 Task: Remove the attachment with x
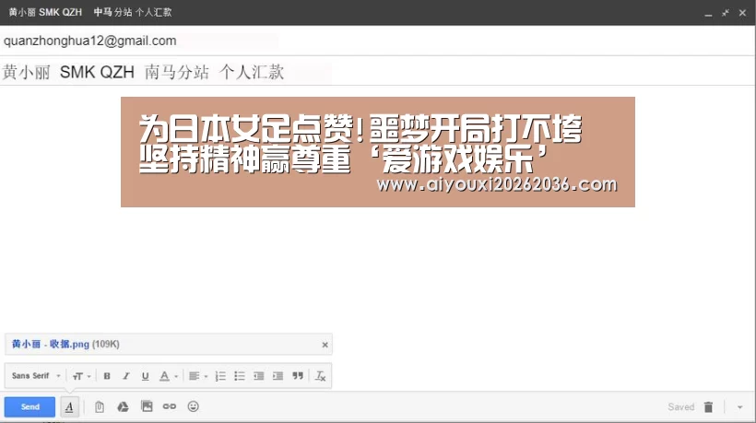[325, 345]
